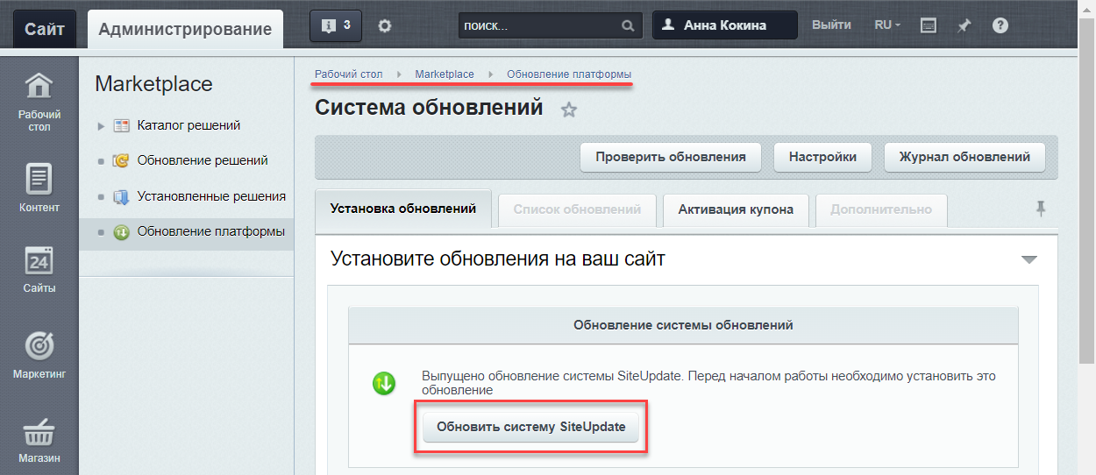1096x475 pixels.
Task: Click the Выйти logout link
Action: pos(831,25)
